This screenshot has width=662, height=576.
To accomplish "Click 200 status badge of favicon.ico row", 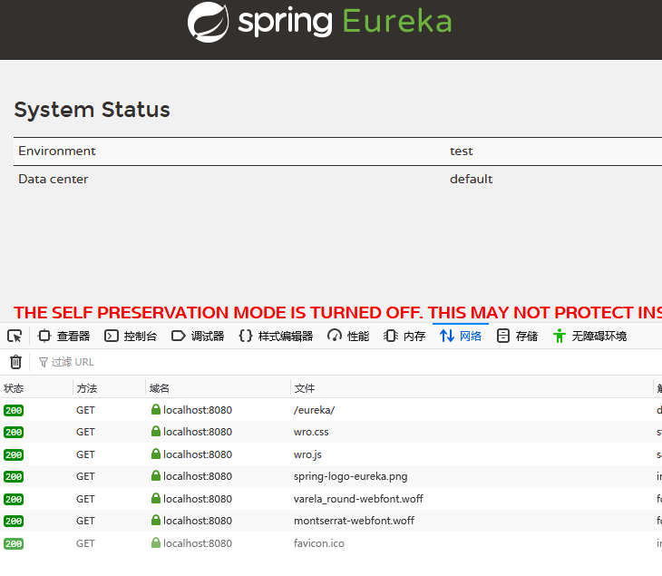I will coord(14,543).
